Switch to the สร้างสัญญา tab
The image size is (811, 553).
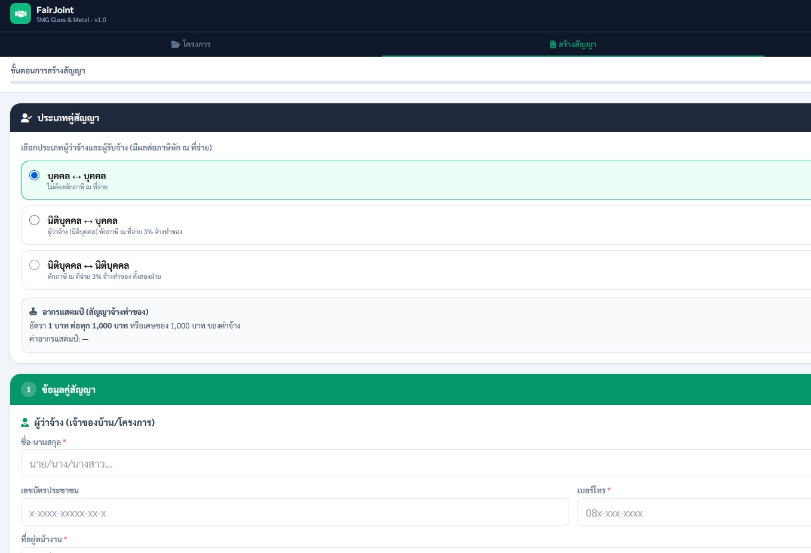[x=573, y=44]
